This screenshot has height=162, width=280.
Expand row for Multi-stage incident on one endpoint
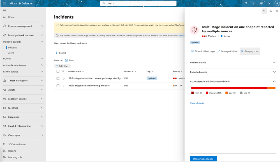coord(64,79)
